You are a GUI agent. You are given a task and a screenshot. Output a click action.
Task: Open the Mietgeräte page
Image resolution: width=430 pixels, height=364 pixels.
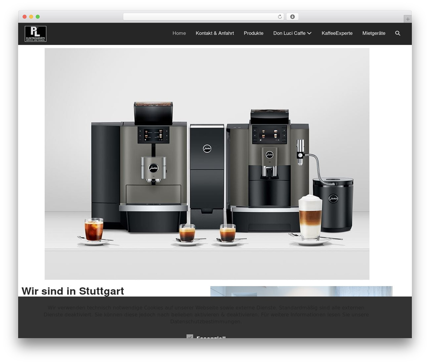coord(374,33)
